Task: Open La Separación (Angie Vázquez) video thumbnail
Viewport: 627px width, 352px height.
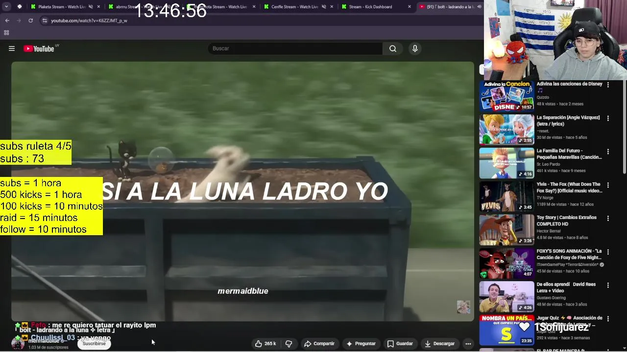Action: [506, 130]
